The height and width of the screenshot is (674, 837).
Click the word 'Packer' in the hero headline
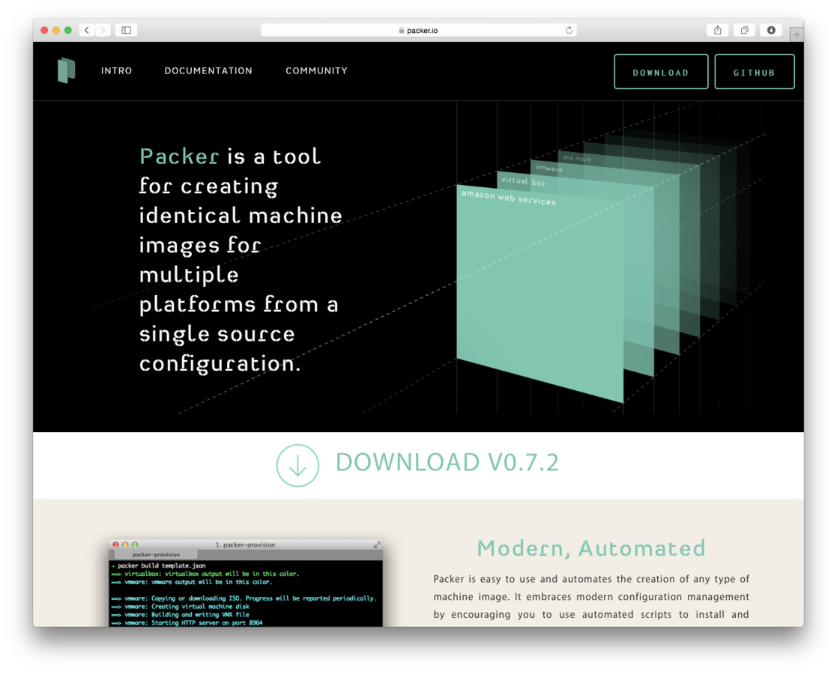179,157
